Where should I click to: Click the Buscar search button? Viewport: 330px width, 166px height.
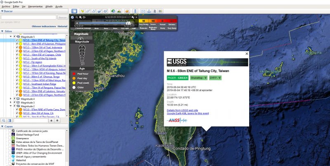click(63, 17)
